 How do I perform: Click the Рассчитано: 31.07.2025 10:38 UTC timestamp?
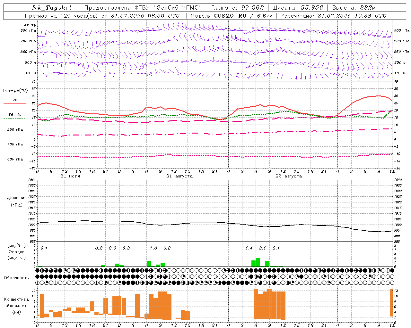pos(333,16)
